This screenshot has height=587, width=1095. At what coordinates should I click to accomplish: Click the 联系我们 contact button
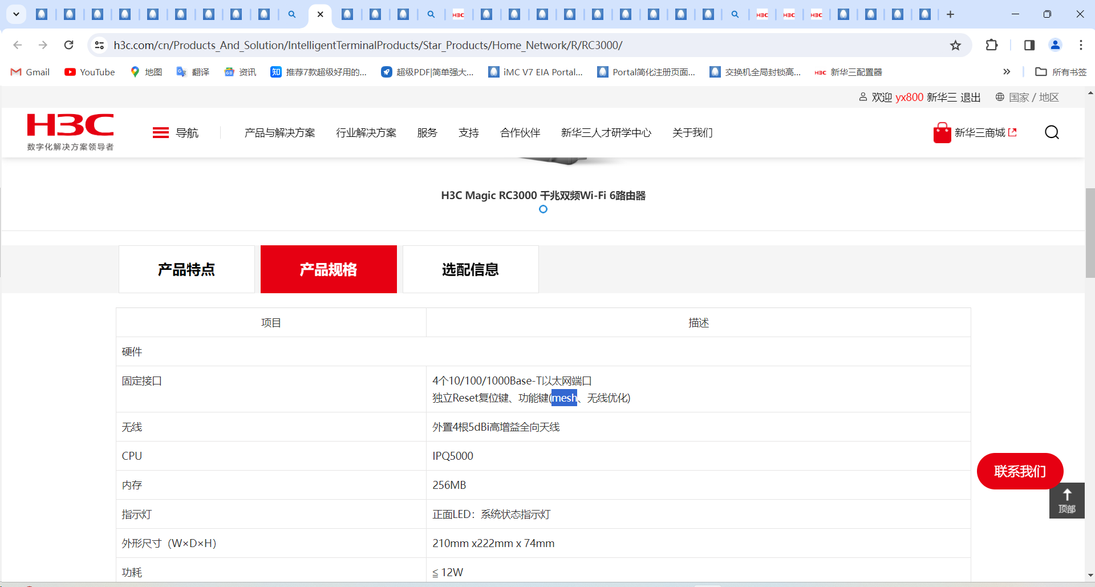1020,471
